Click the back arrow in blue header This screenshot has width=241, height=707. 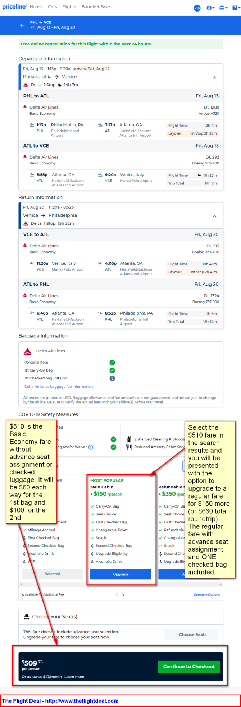click(22, 26)
